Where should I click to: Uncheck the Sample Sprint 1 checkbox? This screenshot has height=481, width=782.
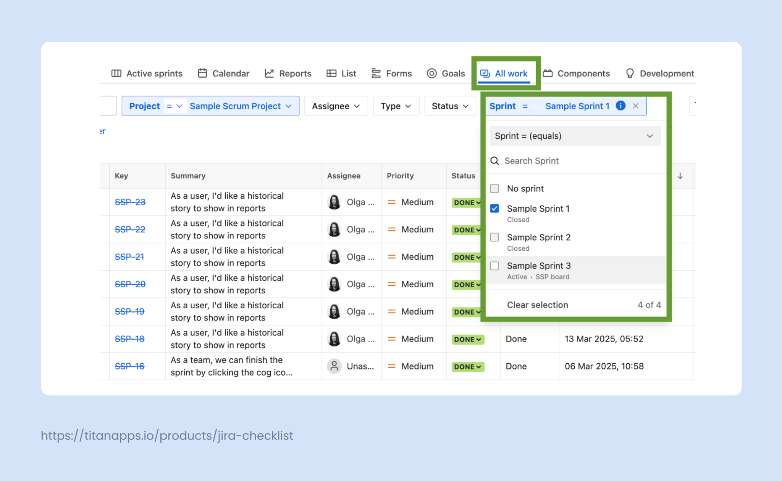point(494,209)
